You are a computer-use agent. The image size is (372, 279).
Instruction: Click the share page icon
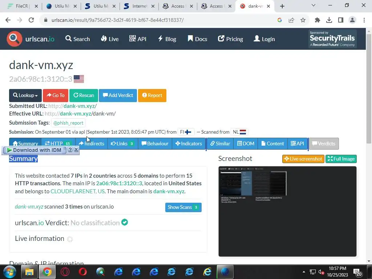pos(291,20)
